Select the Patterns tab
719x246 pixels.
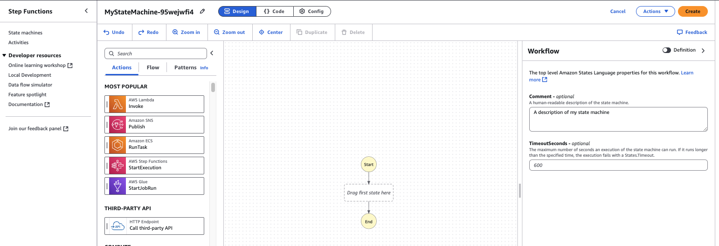pos(185,67)
